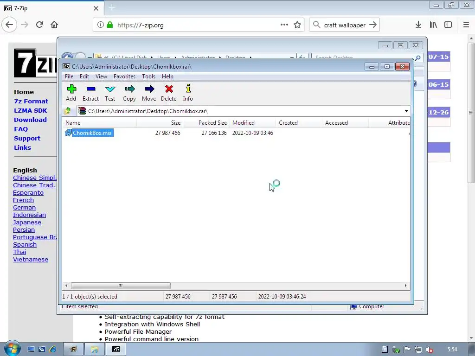Open the Links page link
The image size is (475, 356).
(x=22, y=148)
